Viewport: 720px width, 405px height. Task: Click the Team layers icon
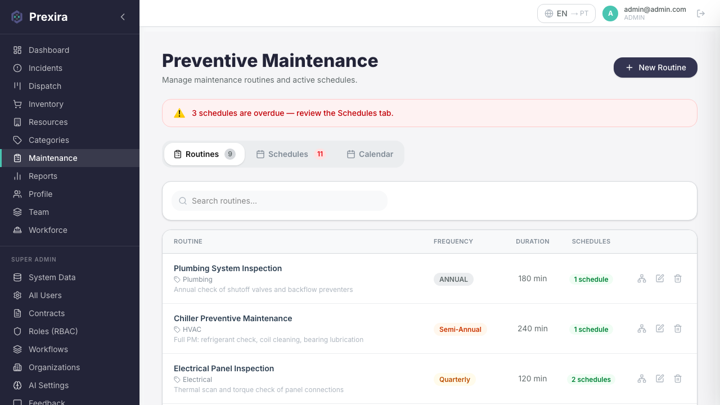click(x=17, y=212)
